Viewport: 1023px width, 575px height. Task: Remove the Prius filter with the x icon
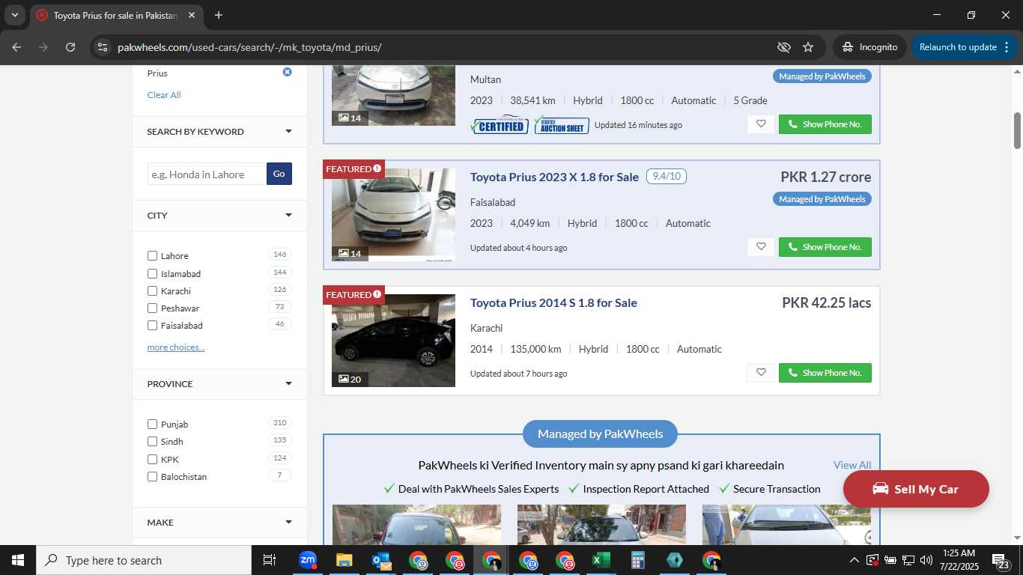coord(287,72)
